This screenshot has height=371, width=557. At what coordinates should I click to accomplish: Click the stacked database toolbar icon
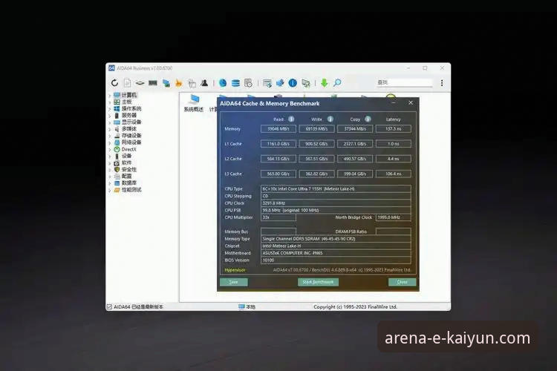coord(235,83)
